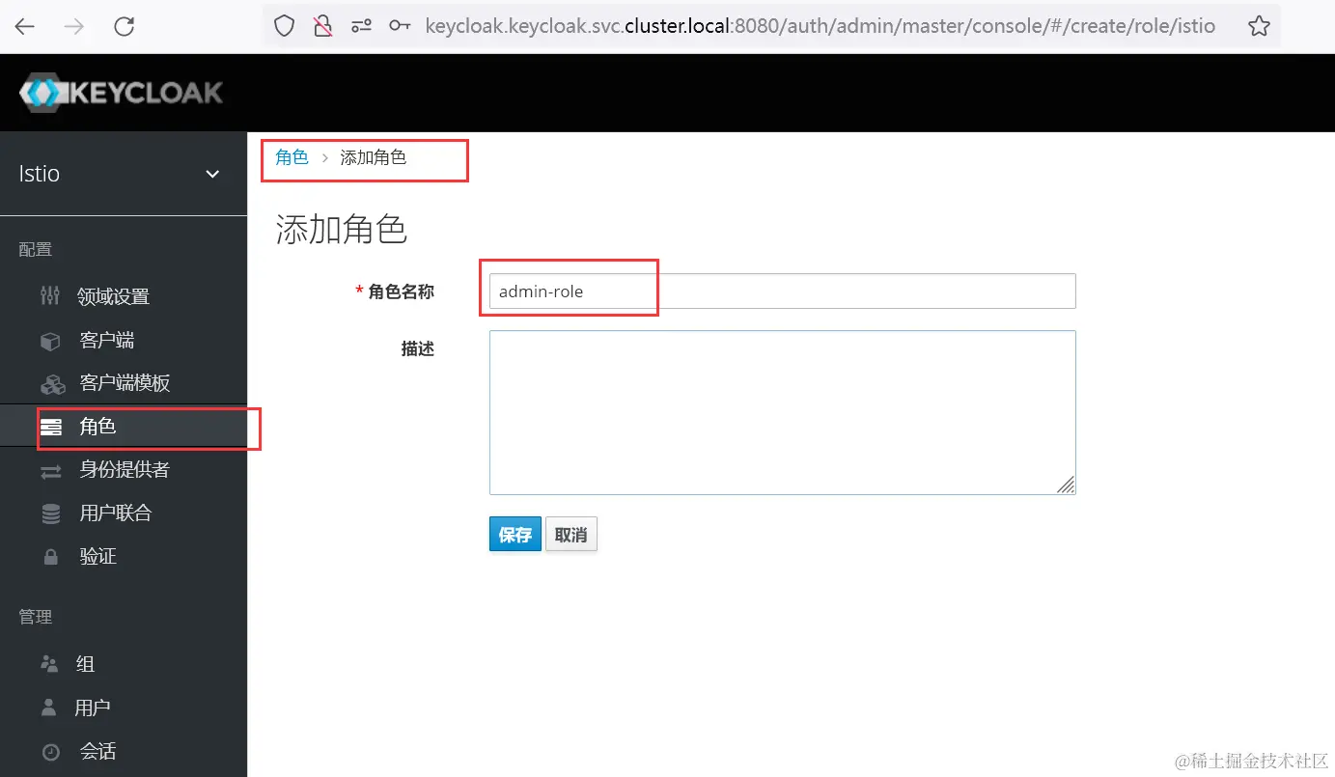Click the 角色 list icon in sidebar
1335x777 pixels.
click(x=51, y=427)
